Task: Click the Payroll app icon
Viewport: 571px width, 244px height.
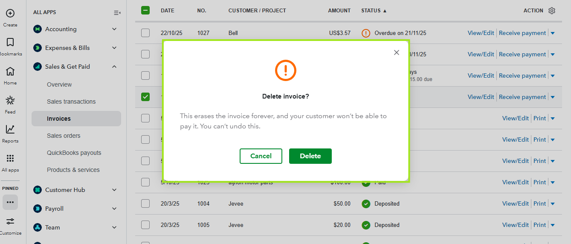Action: pyautogui.click(x=38, y=209)
